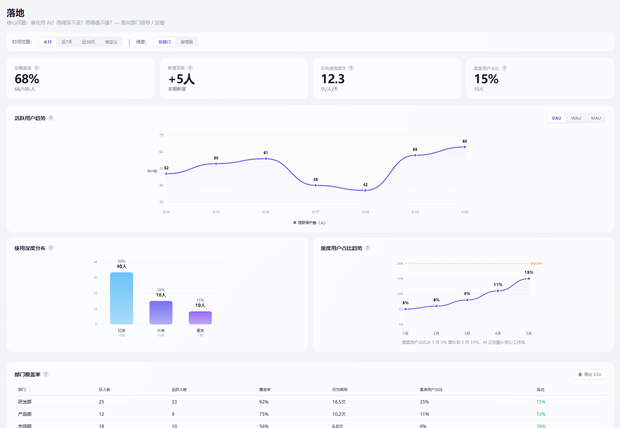The image size is (620, 428).
Task: Select DAU trend view
Action: [x=557, y=118]
